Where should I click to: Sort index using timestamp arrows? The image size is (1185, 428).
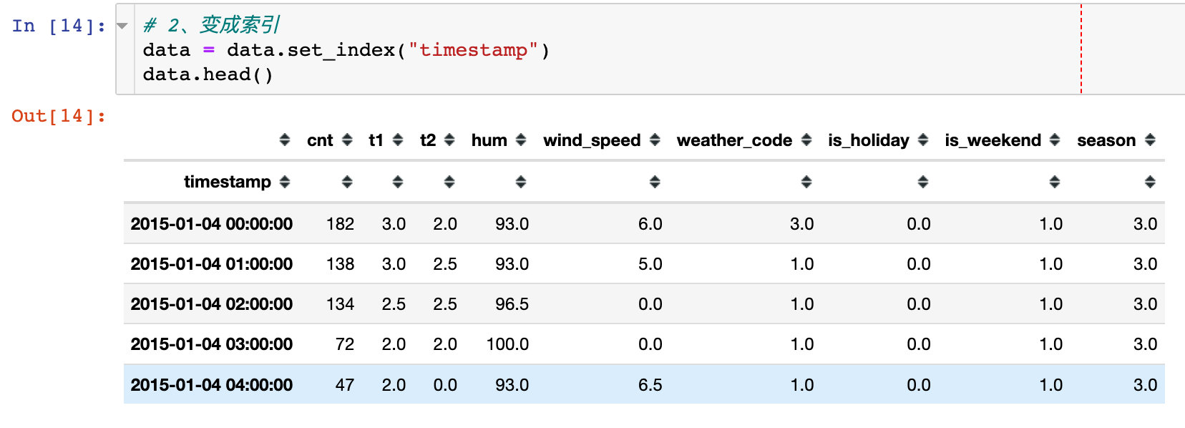pos(285,182)
